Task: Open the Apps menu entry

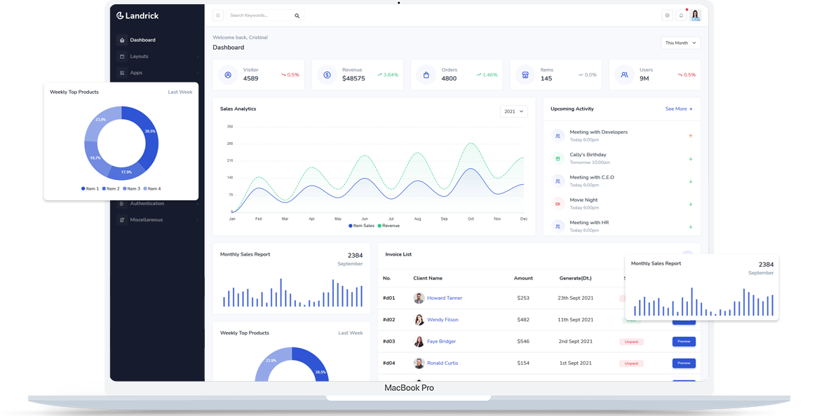Action: pyautogui.click(x=138, y=73)
